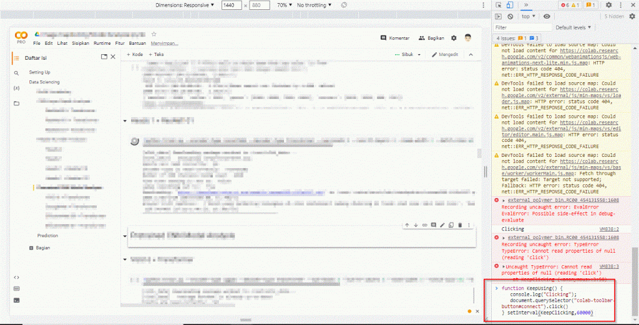This screenshot has width=639, height=325.
Task: Toggle the live expression eye icon
Action: coord(547,16)
